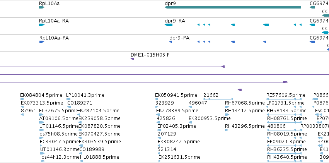Select the dpr9-PA protein feature line
This screenshot has width=329, height=163.
pos(218,42)
